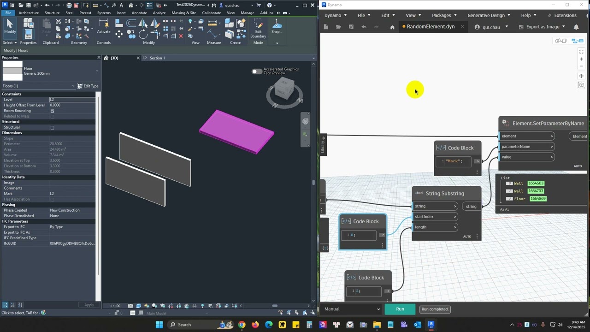Screen dimensions: 590x332
Task: Click Dynamo open folder icon
Action: [338, 27]
